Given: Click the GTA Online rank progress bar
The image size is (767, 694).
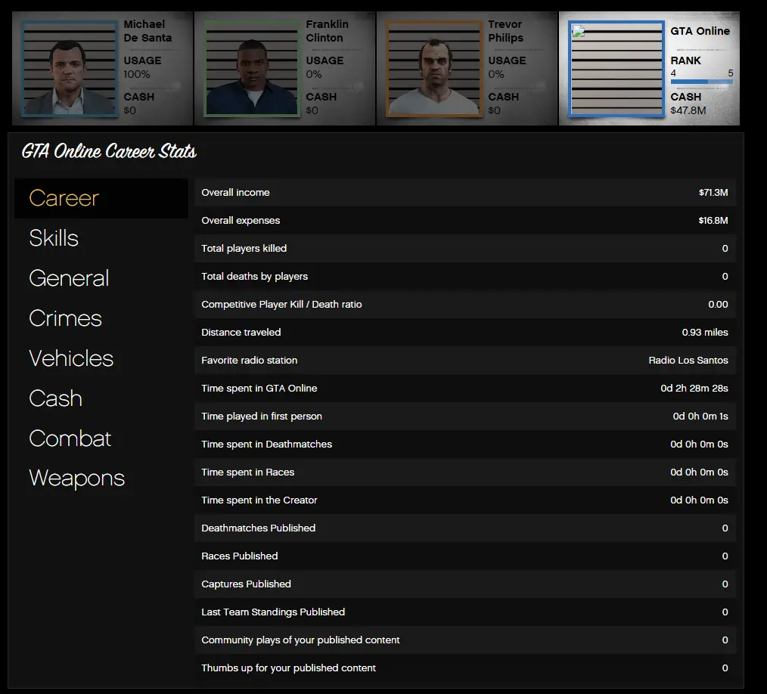Looking at the screenshot, I should [701, 82].
